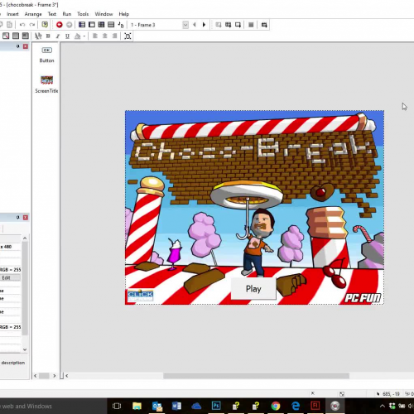
Task: Click the Run Project icon
Action: (219, 25)
